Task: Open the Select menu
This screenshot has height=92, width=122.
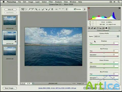Action: pos(44,2)
